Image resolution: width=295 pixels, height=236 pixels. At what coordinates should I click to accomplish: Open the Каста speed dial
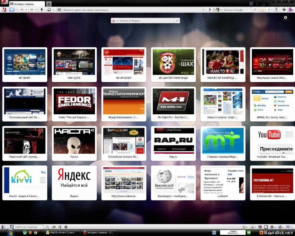(x=74, y=144)
